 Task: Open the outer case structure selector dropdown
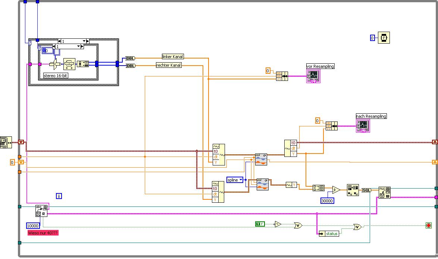(84, 41)
